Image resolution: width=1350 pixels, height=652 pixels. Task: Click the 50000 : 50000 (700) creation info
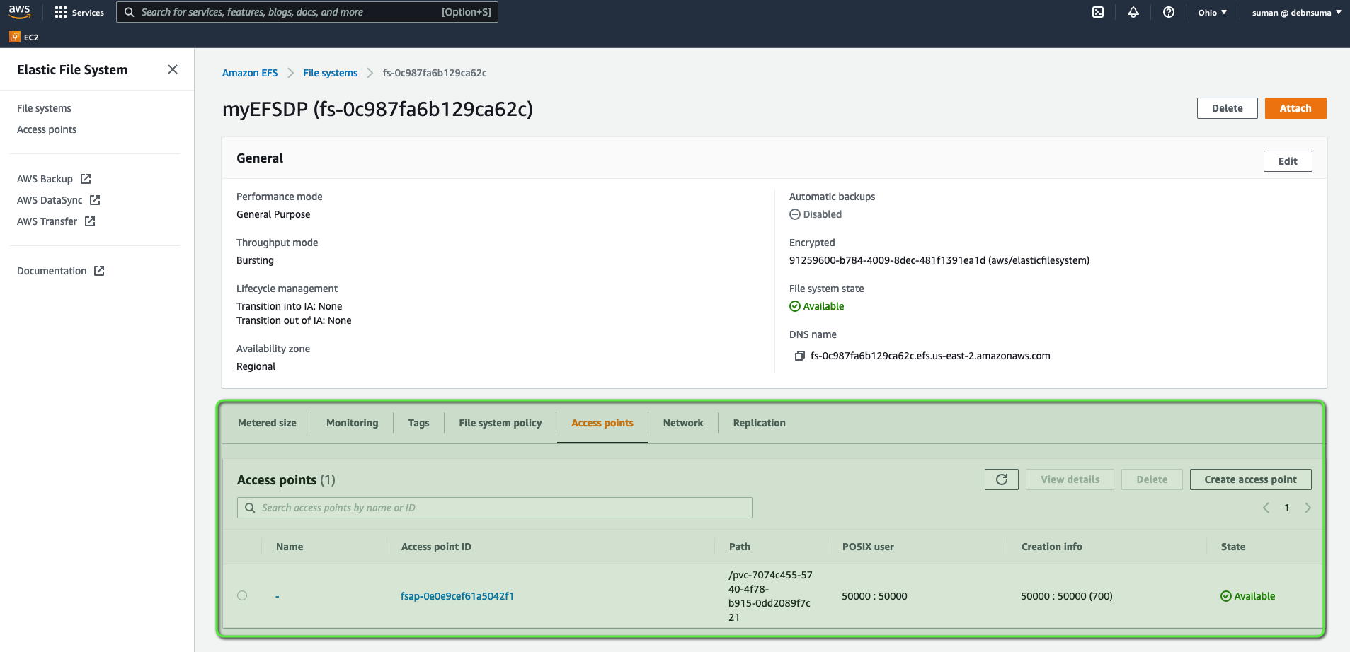coord(1067,596)
